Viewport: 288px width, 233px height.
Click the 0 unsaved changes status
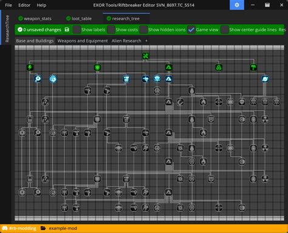coord(39,30)
